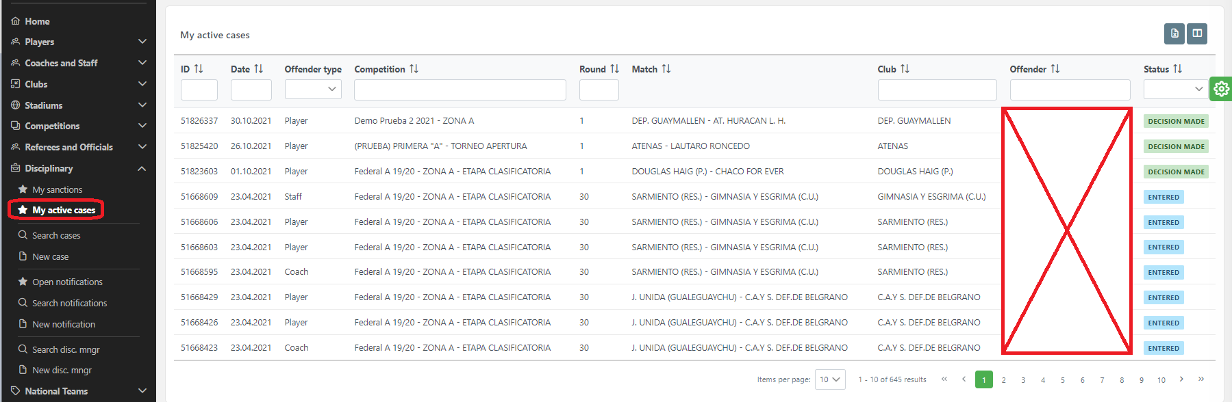The height and width of the screenshot is (402, 1232).
Task: Sort by Date using the sort arrows
Action: click(258, 69)
